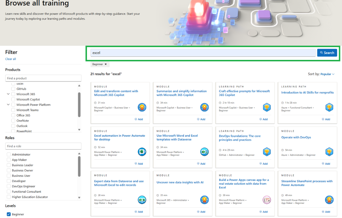This screenshot has height=218, width=342.
Task: Open Operate with DevOps module link
Action: tap(296, 137)
